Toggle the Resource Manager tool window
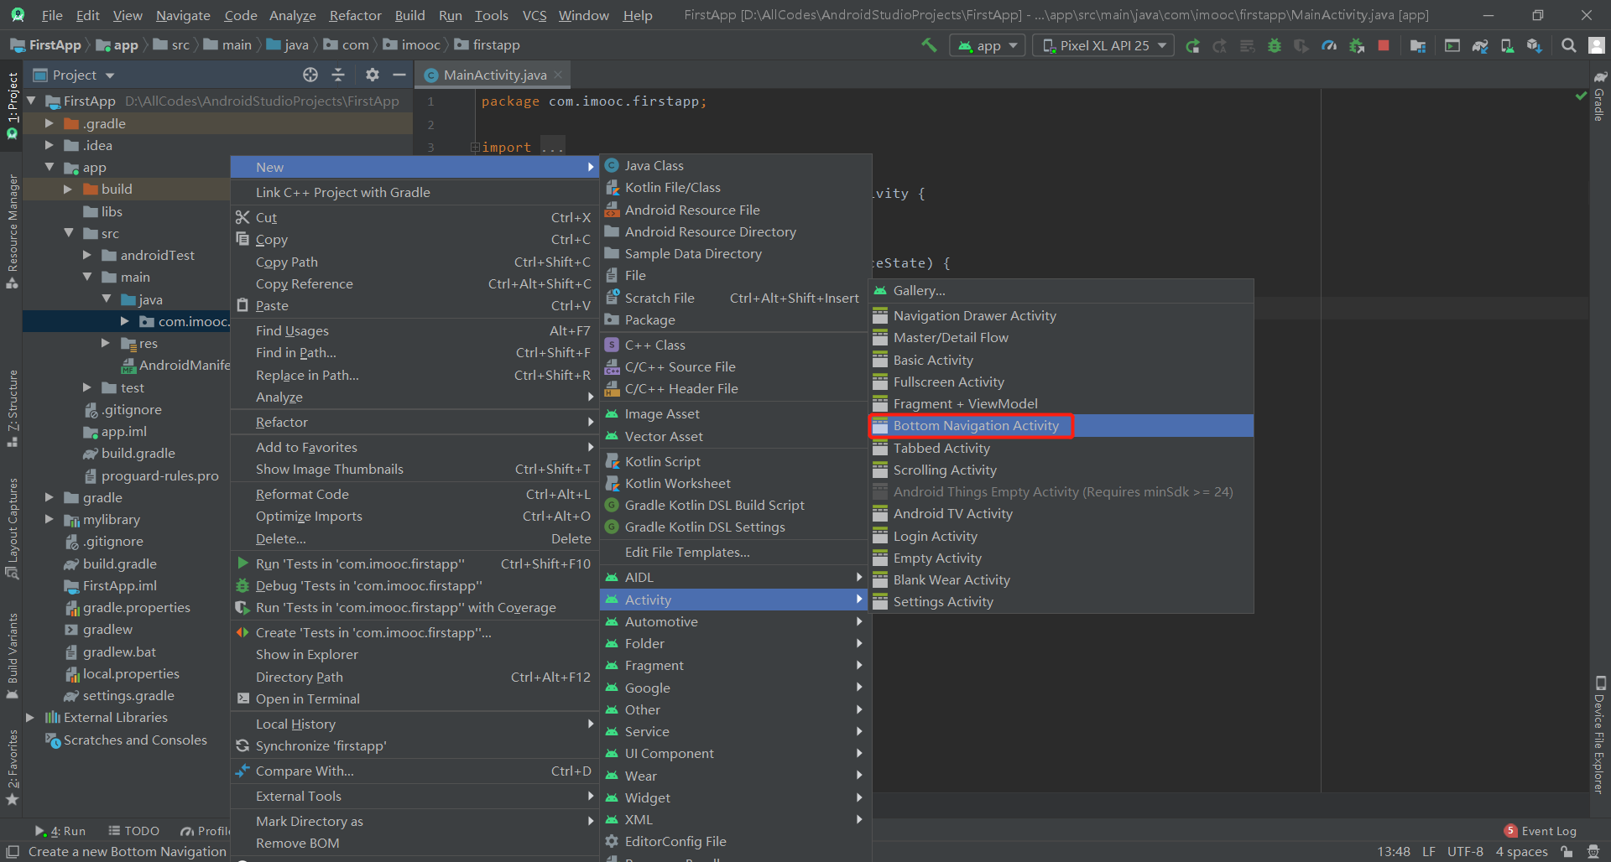Viewport: 1611px width, 862px height. click(x=12, y=231)
